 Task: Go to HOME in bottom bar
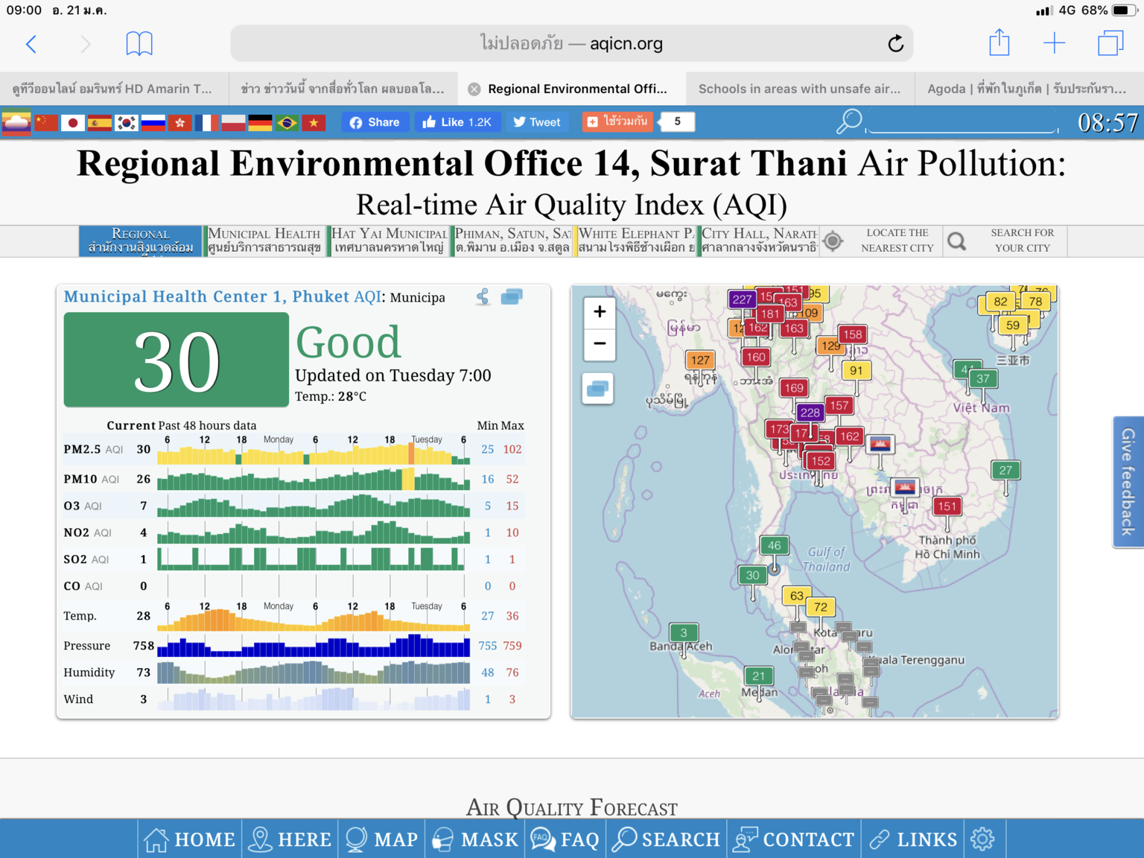(x=189, y=839)
